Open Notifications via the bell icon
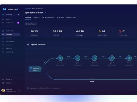The height and width of the screenshot is (102, 137). click(x=3, y=23)
